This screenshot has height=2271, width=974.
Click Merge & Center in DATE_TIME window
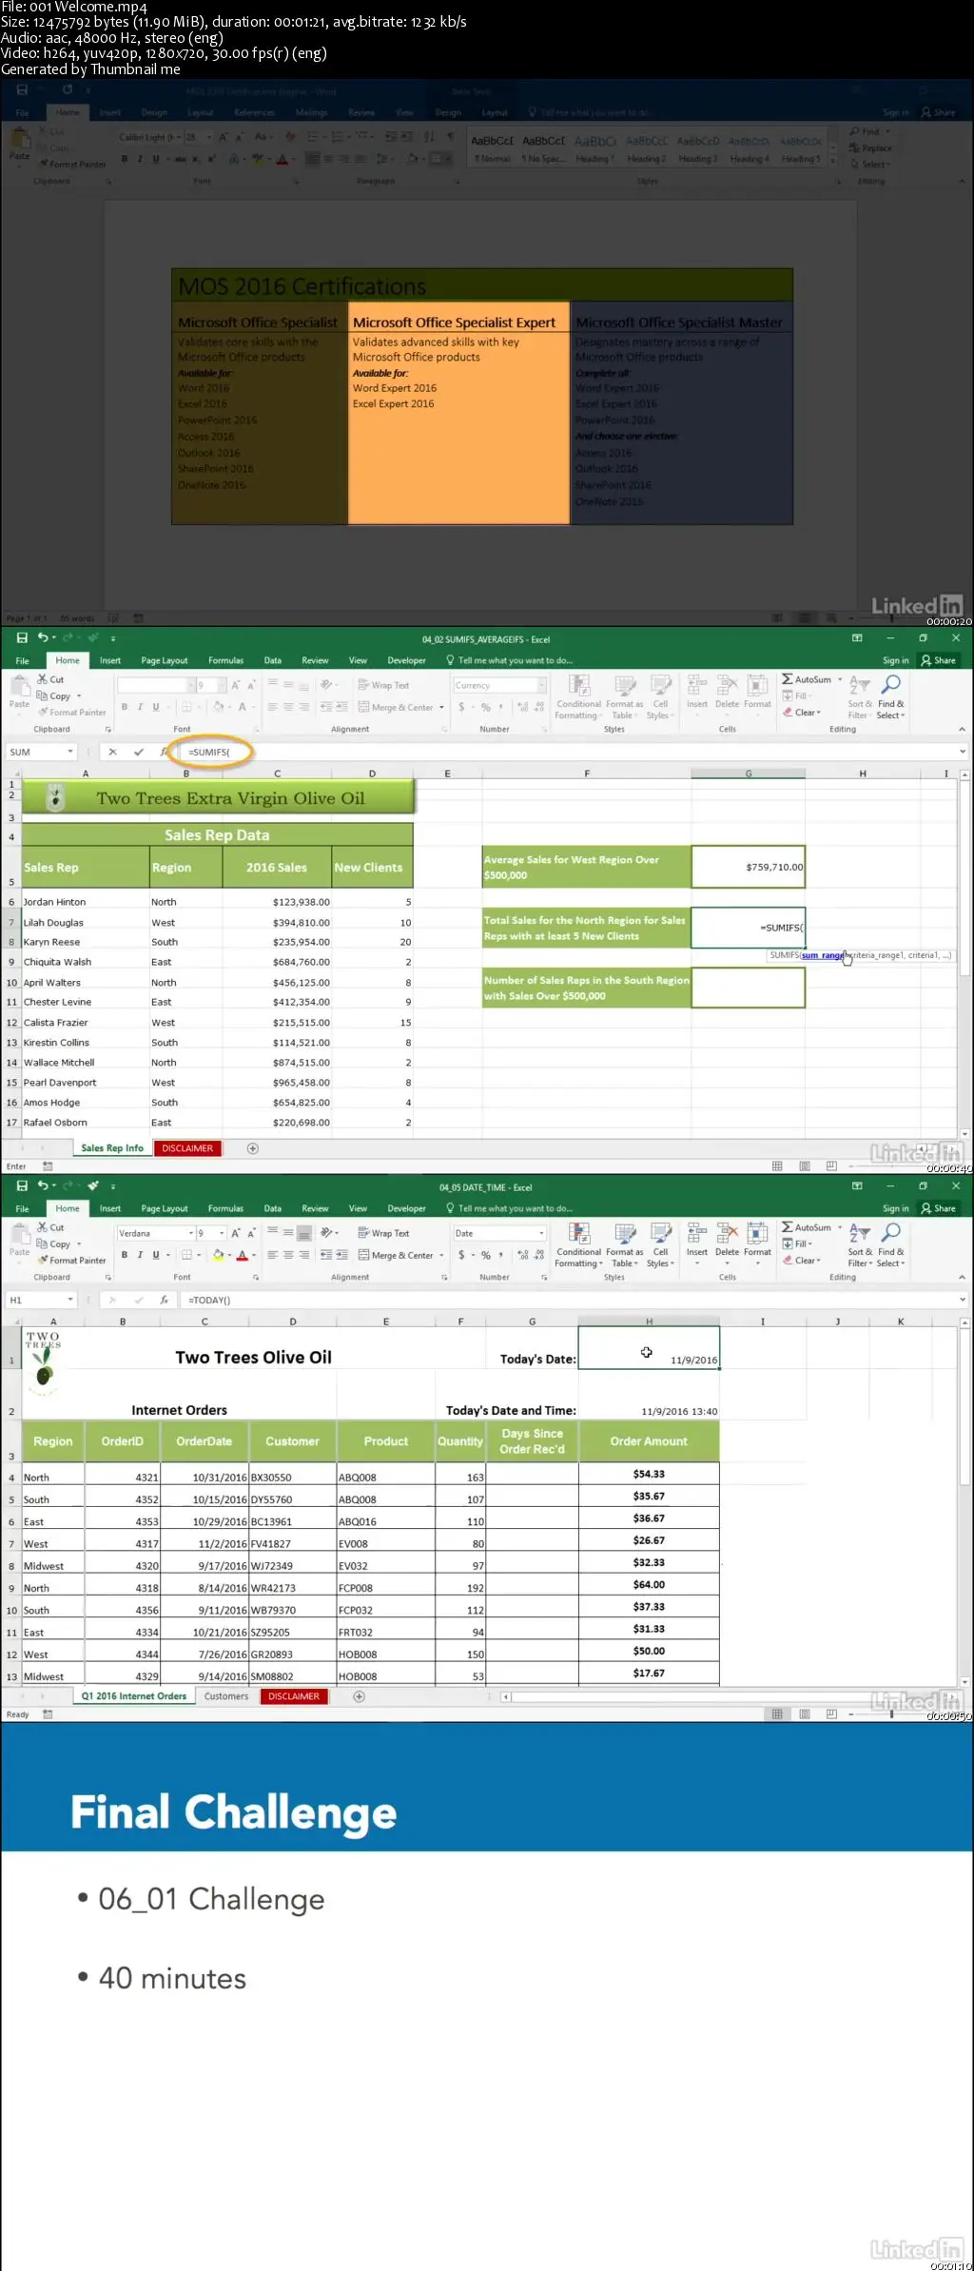[x=396, y=1255]
